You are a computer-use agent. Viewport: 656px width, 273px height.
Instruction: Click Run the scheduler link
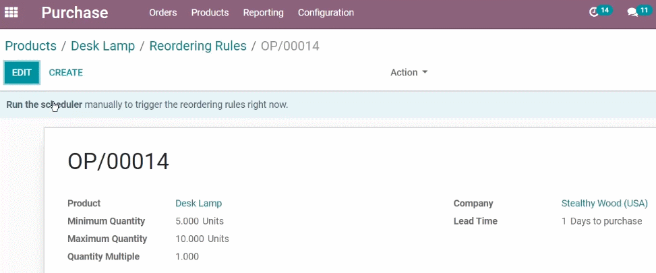pos(44,104)
